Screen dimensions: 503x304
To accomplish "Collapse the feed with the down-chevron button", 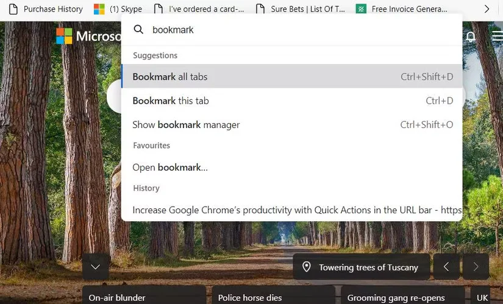I will (96, 267).
